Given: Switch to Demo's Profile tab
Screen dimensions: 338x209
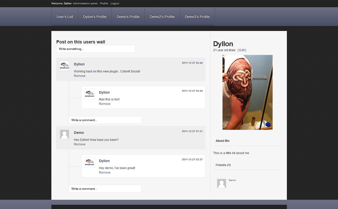Looking at the screenshot, I should 128,17.
